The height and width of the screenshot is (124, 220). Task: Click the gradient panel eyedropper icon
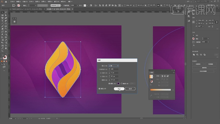tap(151, 95)
